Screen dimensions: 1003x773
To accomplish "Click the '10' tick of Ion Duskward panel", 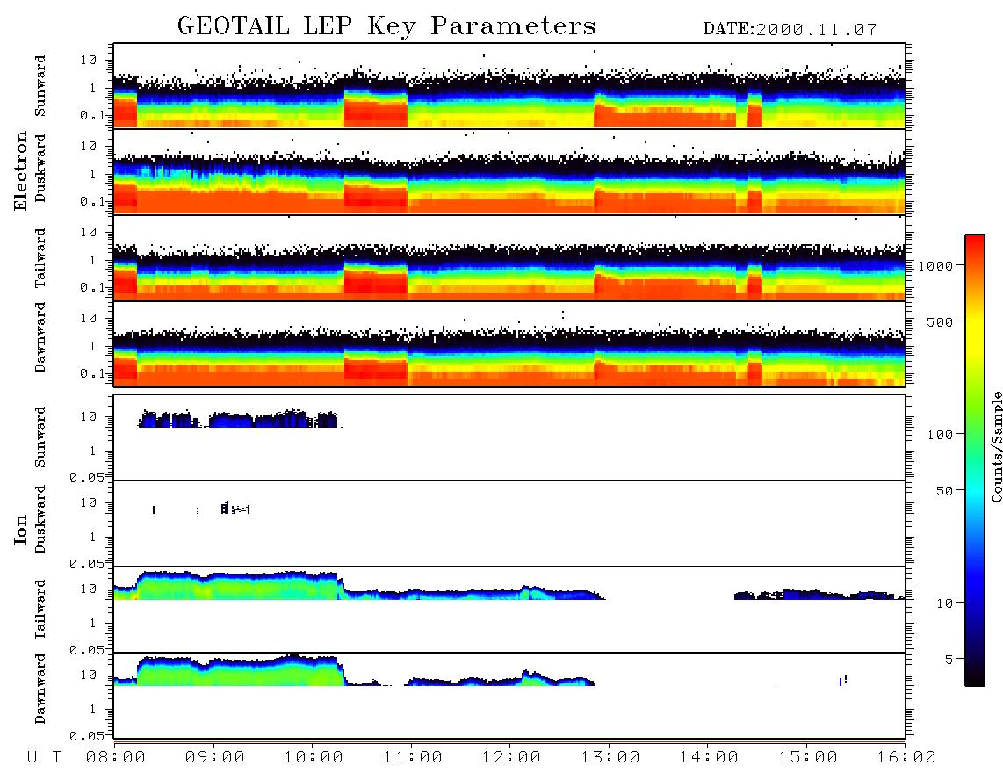I will point(89,502).
